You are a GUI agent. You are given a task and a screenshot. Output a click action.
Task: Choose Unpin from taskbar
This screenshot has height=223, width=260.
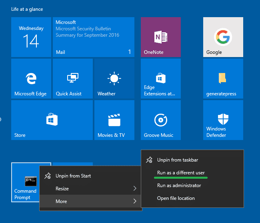192,160
